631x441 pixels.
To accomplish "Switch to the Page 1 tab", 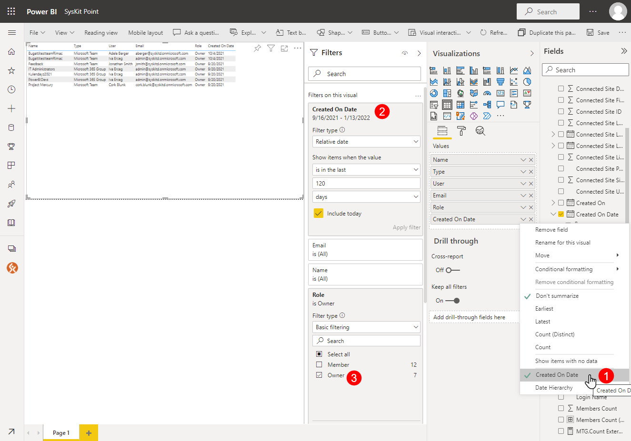I will click(61, 433).
